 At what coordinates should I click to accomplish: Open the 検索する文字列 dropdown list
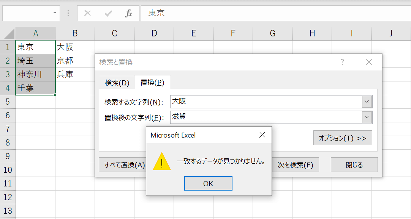point(367,102)
